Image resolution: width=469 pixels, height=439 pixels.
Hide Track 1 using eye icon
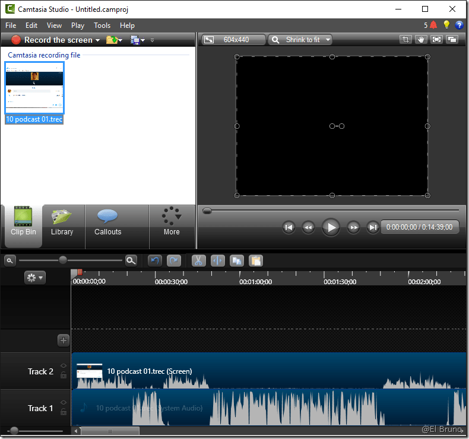[x=64, y=403]
